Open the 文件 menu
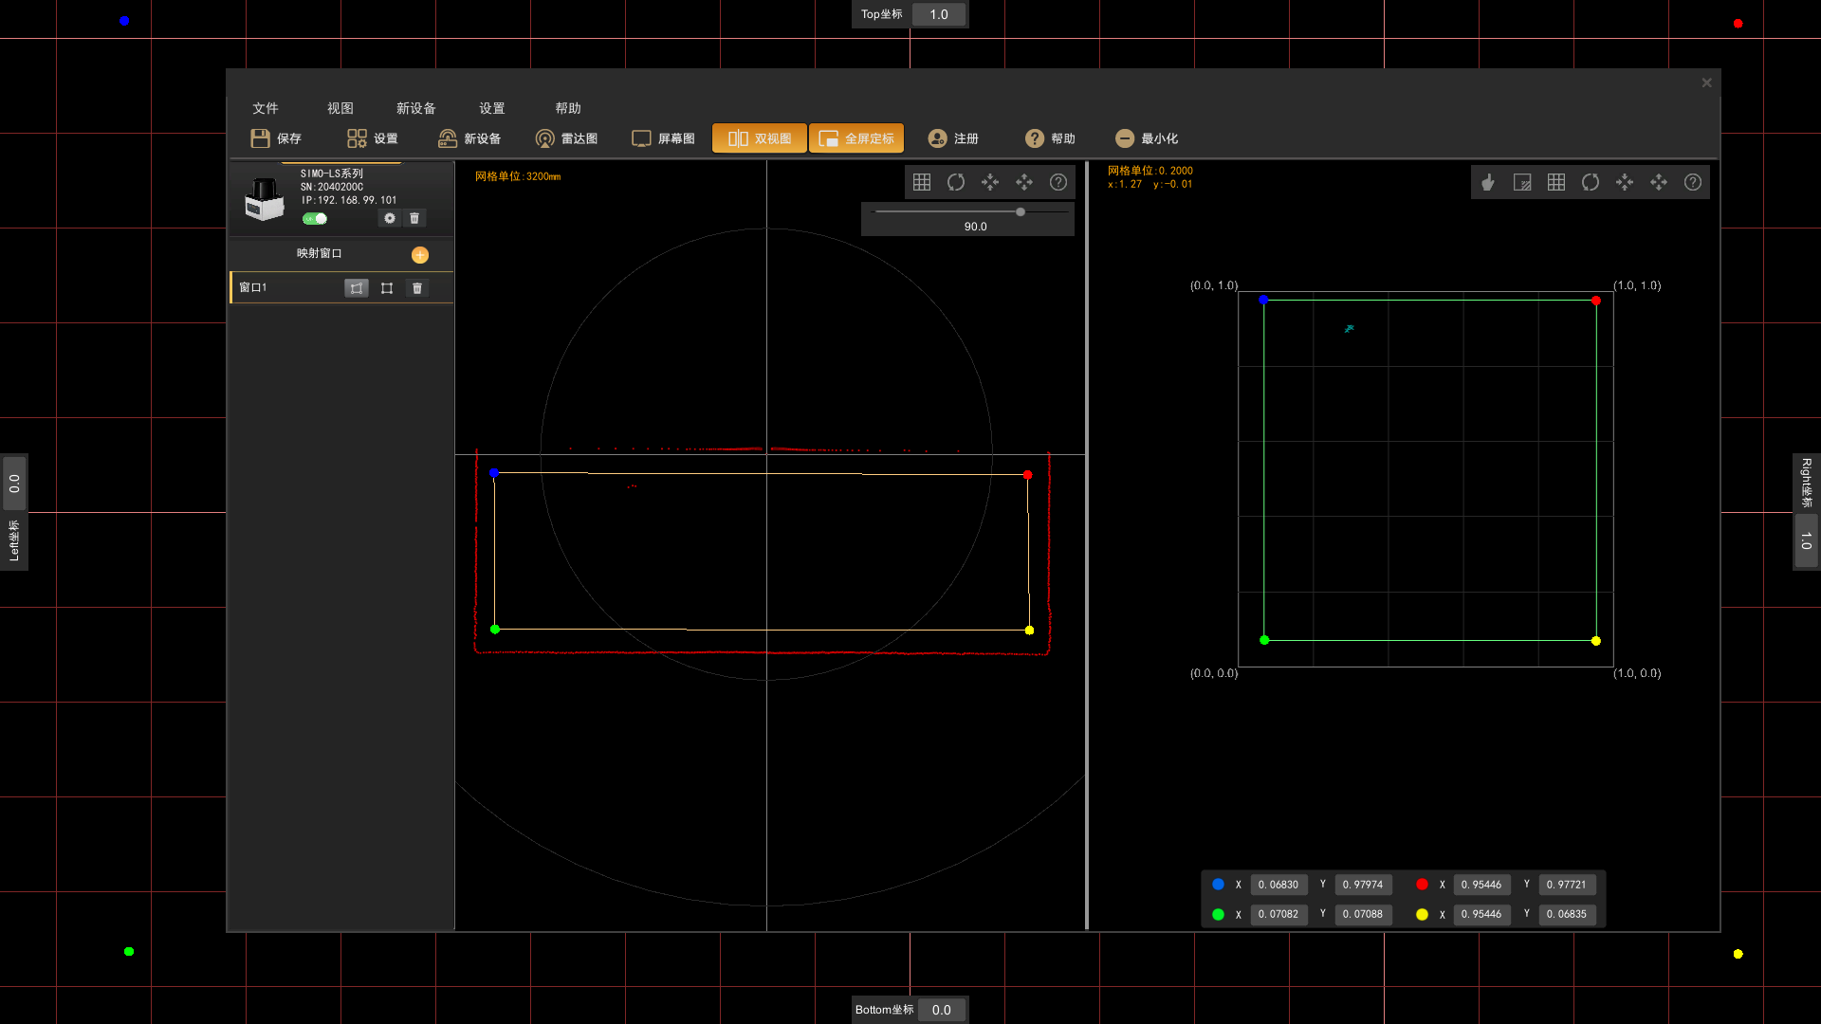This screenshot has height=1024, width=1821. tap(266, 108)
